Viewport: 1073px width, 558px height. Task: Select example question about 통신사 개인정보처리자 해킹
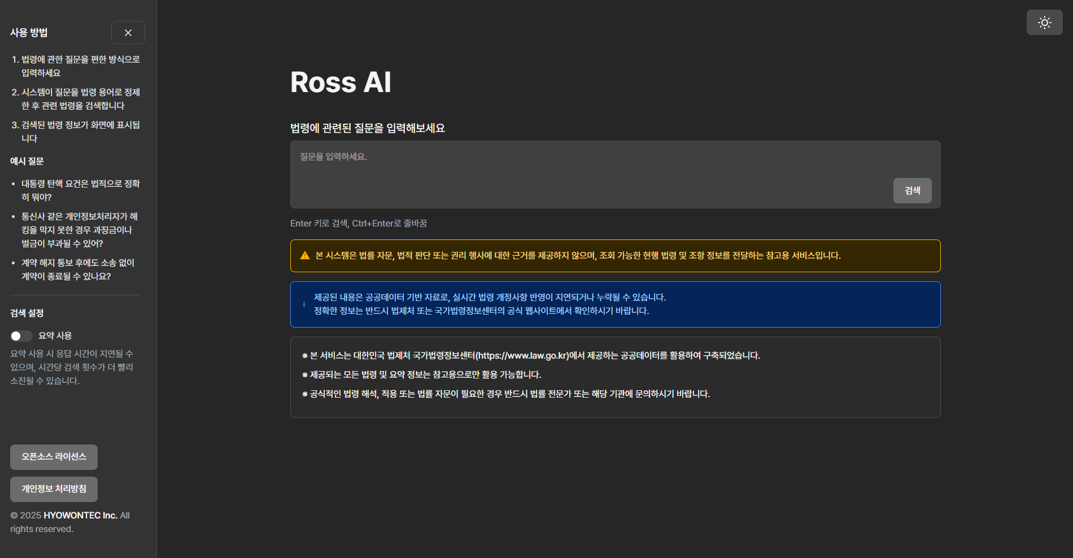[x=80, y=230]
